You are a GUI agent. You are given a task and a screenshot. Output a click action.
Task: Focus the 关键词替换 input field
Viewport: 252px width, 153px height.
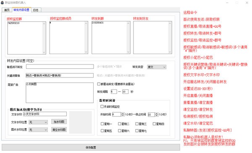tap(60, 75)
